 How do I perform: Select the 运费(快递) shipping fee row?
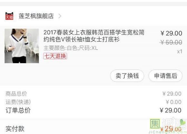[x=93, y=102]
